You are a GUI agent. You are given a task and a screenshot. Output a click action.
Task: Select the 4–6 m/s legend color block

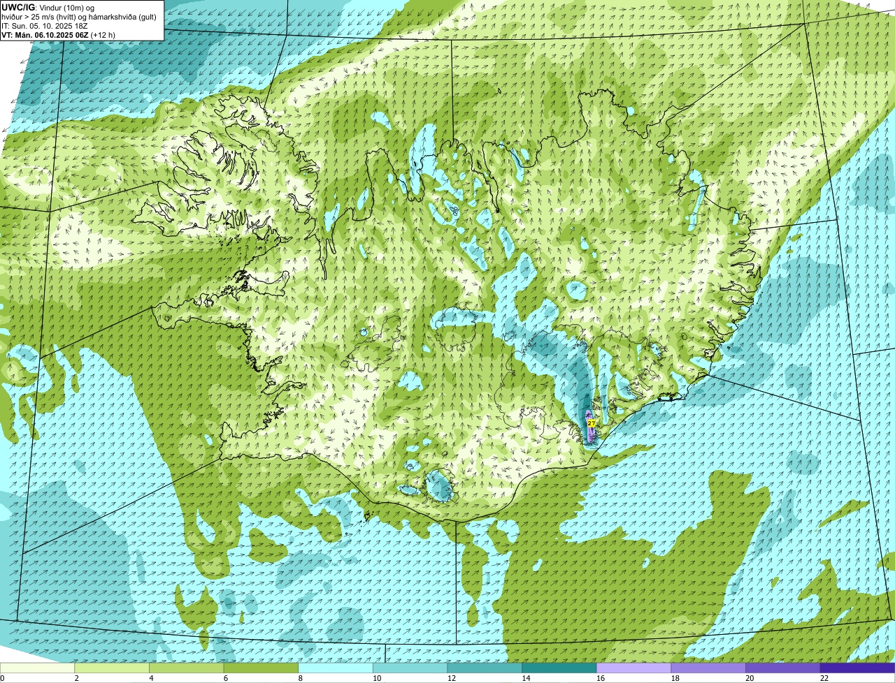186,668
